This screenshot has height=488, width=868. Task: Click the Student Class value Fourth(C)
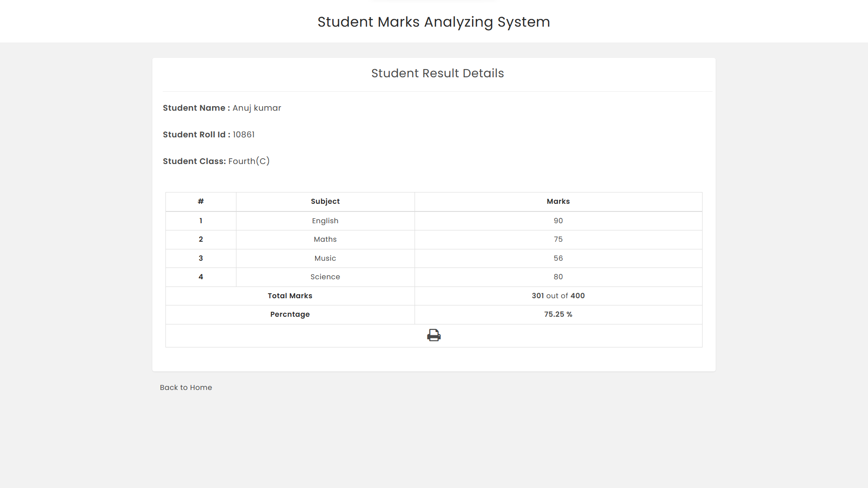(x=248, y=161)
